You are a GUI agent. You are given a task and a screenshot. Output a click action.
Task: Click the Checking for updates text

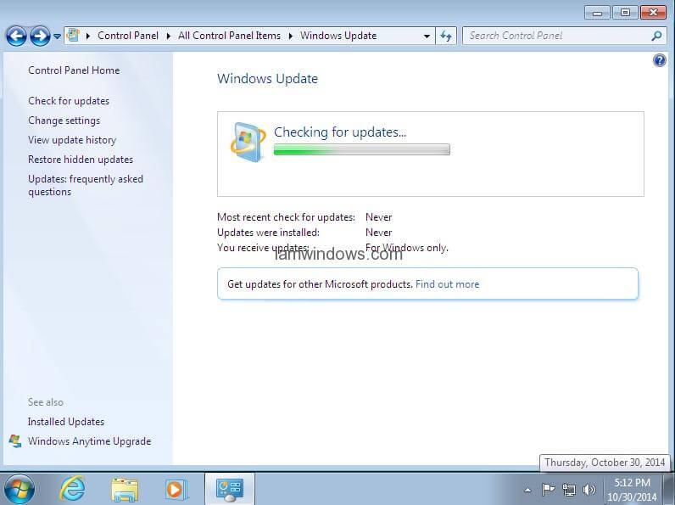(x=340, y=132)
